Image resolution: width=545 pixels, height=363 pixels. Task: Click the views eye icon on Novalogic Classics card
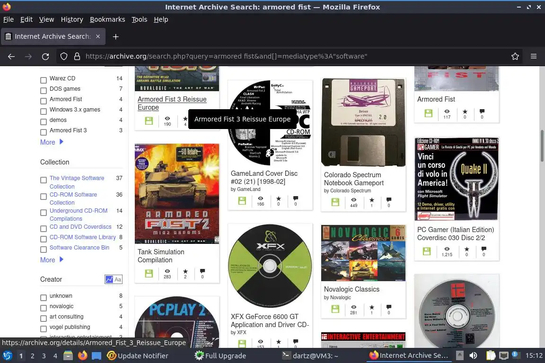click(353, 307)
